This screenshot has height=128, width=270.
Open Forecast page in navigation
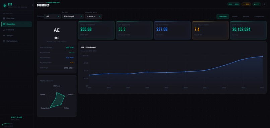(16, 30)
